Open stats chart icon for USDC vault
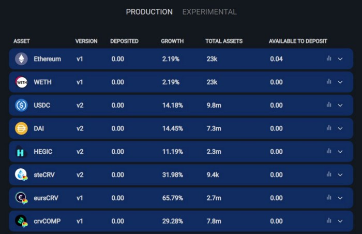This screenshot has width=362, height=234. tap(329, 105)
